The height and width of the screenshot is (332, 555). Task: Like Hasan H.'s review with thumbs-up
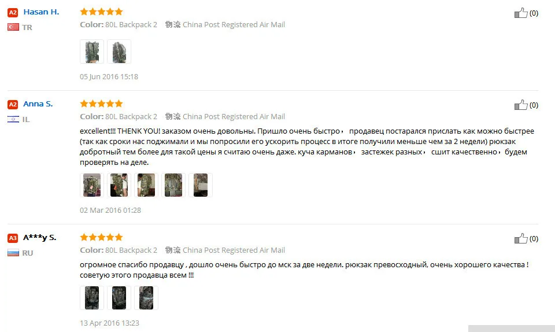pyautogui.click(x=521, y=13)
